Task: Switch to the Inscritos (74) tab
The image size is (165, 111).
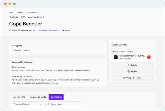Action: (x=20, y=97)
